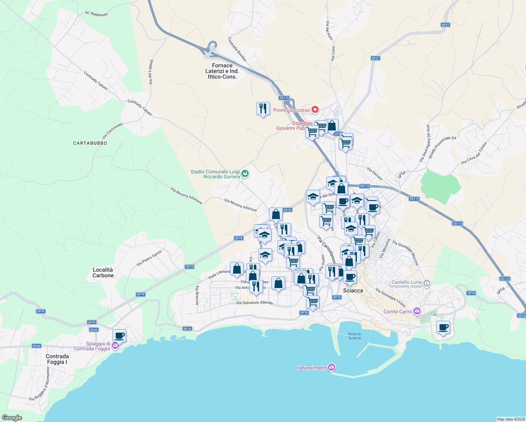Screen dimensions: 526x422
Task: Click the graduation cap icon west of Via Cansalamone
Action: [x=312, y=197]
